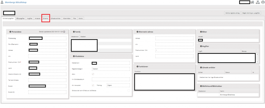Select the Kontaktuppgifter tab
Viewport: 265px width, 108px height.
click(8, 19)
